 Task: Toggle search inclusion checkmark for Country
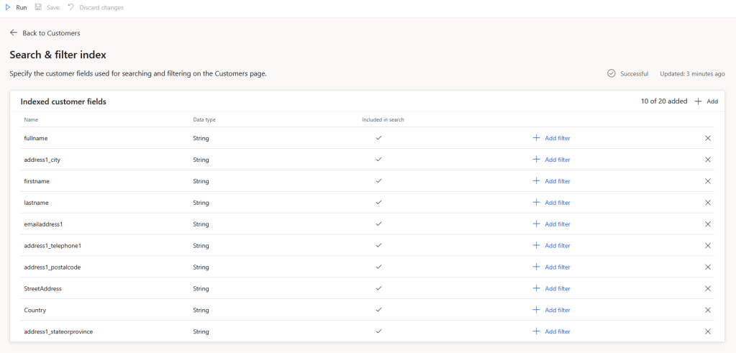point(378,310)
